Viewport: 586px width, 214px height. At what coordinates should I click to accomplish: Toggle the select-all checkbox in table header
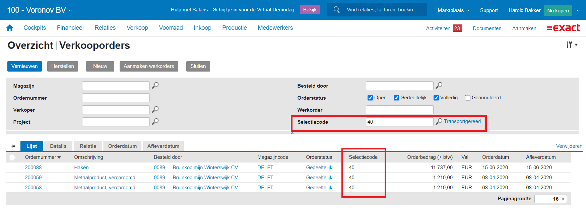(x=12, y=157)
